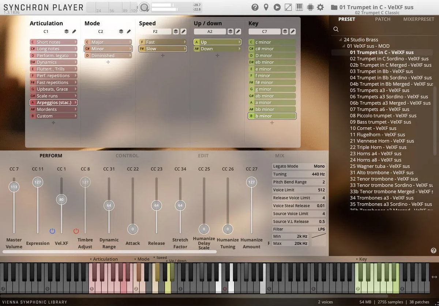Switch to the PATCH tab in browser

tap(383, 19)
